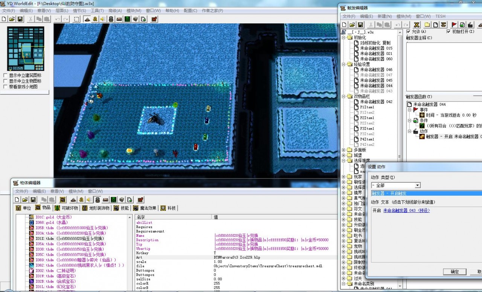Viewport: 482px width, 292px height.
Task: Switch to 单位 tab in Object Editor
Action: pos(23,208)
